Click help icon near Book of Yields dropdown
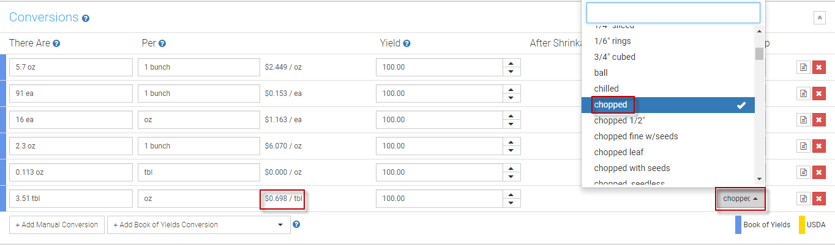Screen dimensions: 835x245 pyautogui.click(x=296, y=224)
